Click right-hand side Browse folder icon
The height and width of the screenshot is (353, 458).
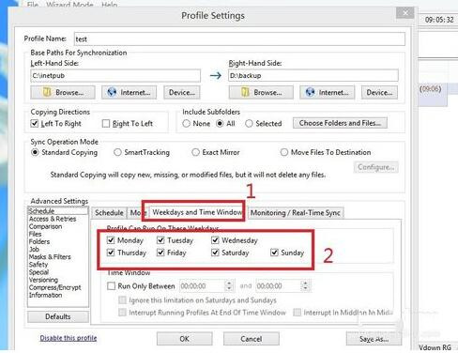pos(245,92)
